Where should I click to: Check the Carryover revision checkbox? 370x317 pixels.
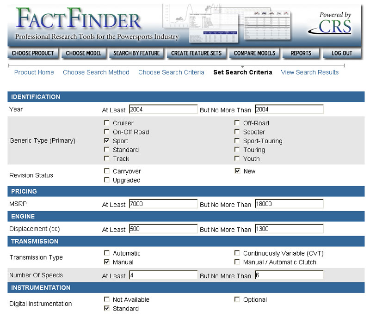point(107,171)
